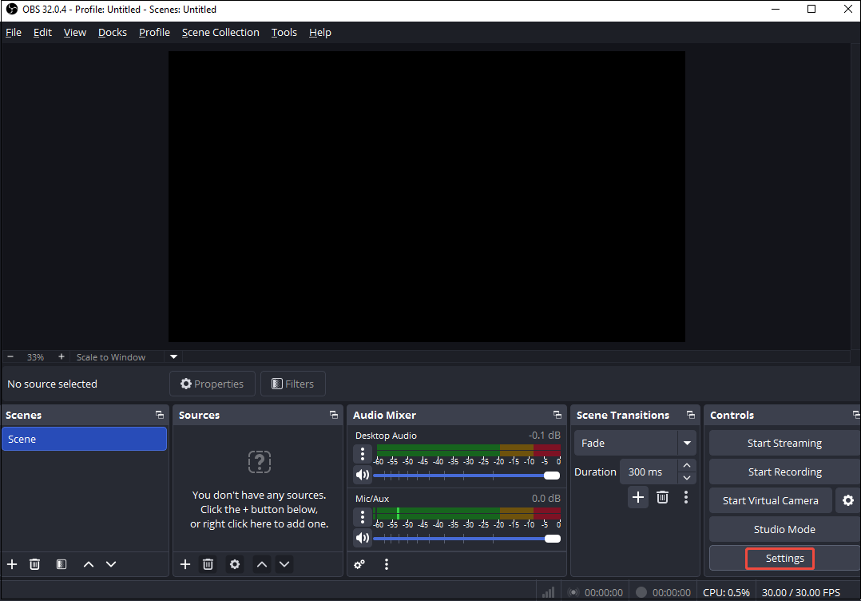Open scene filters from the Scenes toolbar
Screen dimensions: 861x601
tap(61, 564)
